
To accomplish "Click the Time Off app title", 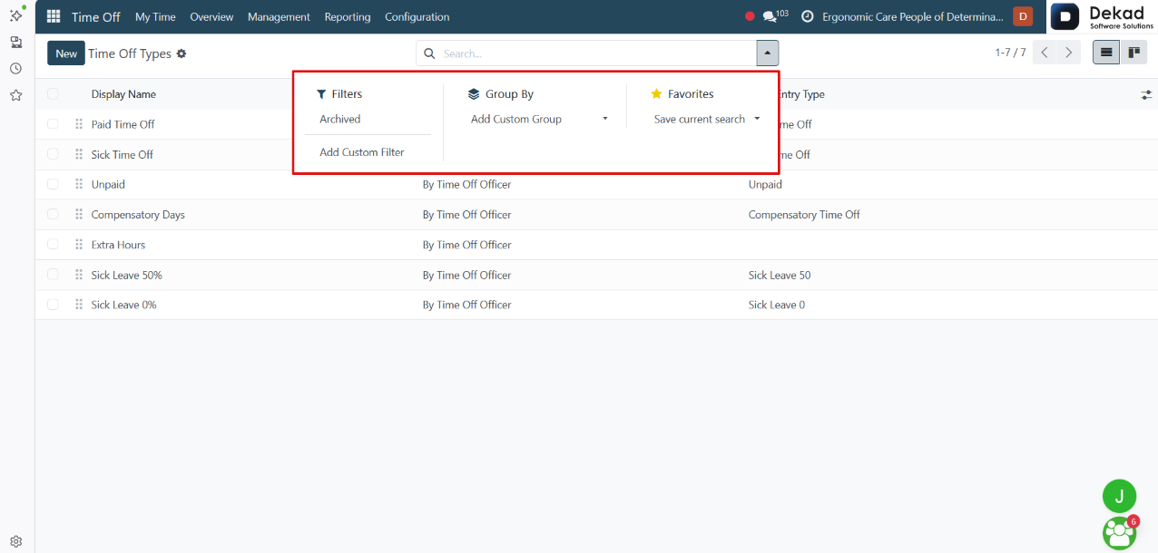I will pos(96,16).
